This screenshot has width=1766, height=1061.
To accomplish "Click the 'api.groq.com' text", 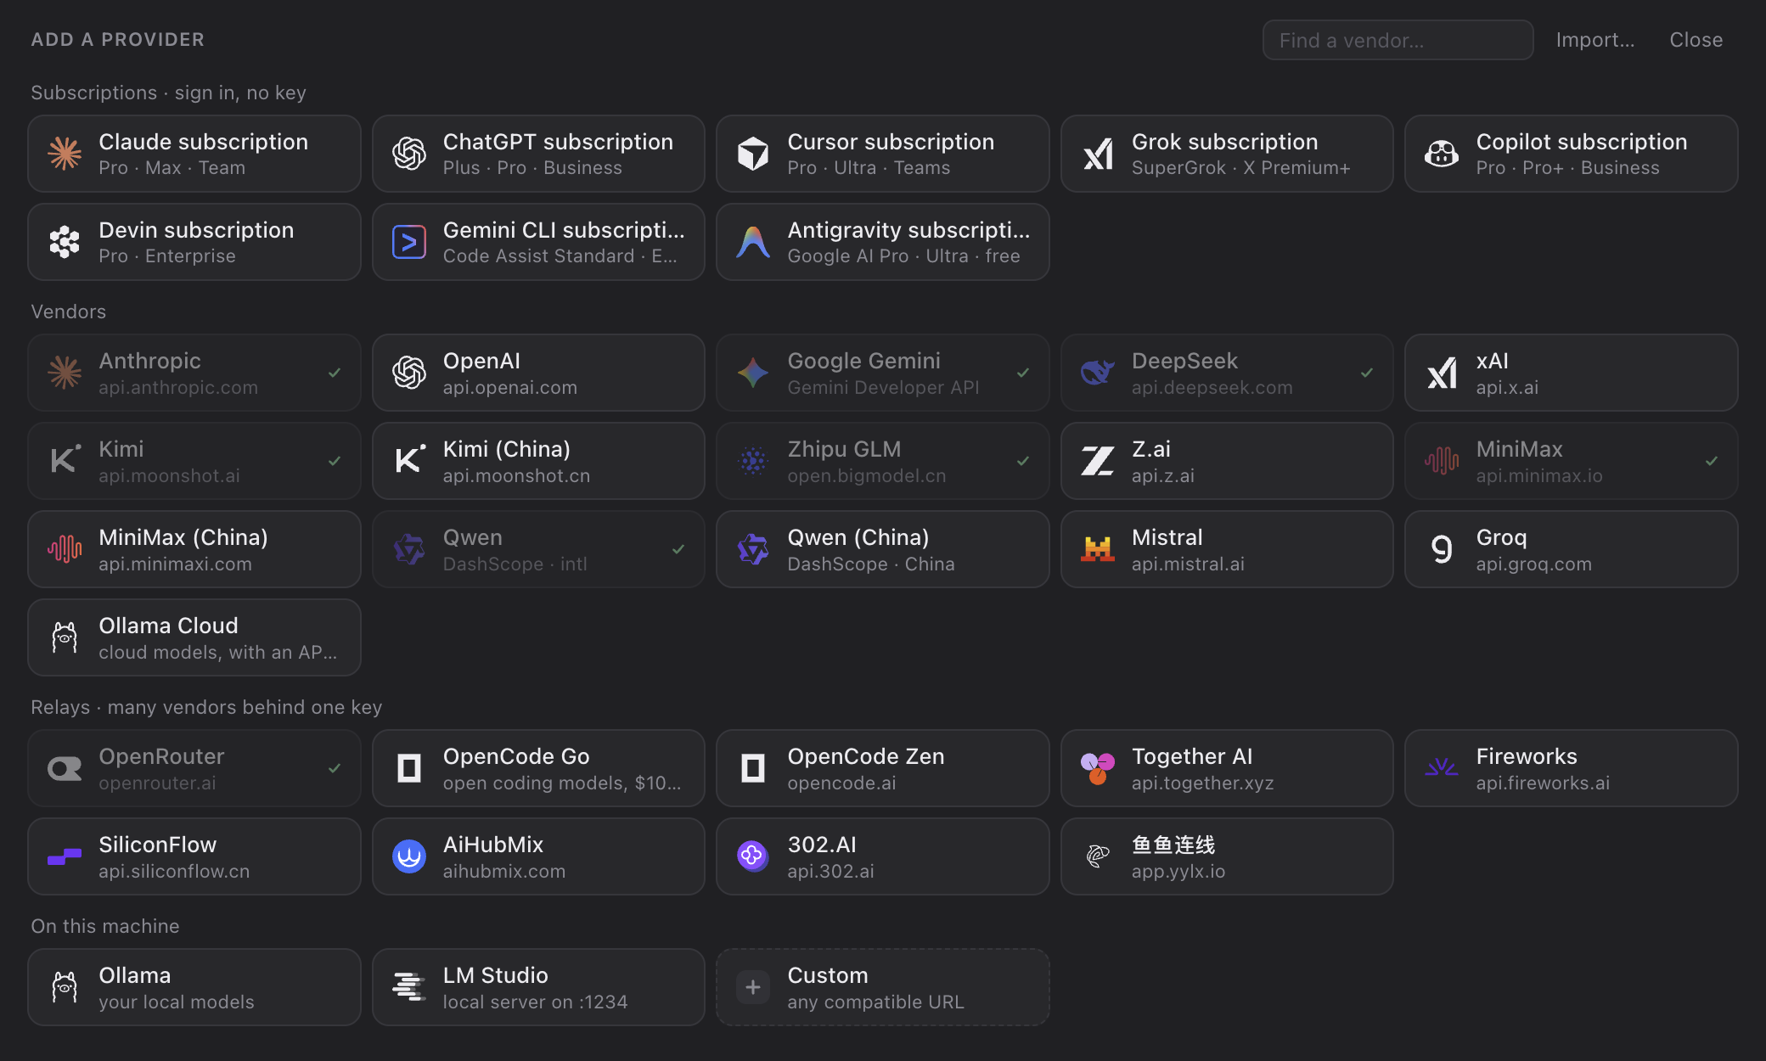I will [1533, 564].
